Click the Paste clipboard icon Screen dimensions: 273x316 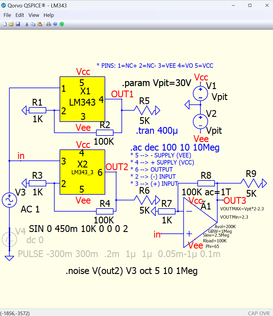(40, 24)
